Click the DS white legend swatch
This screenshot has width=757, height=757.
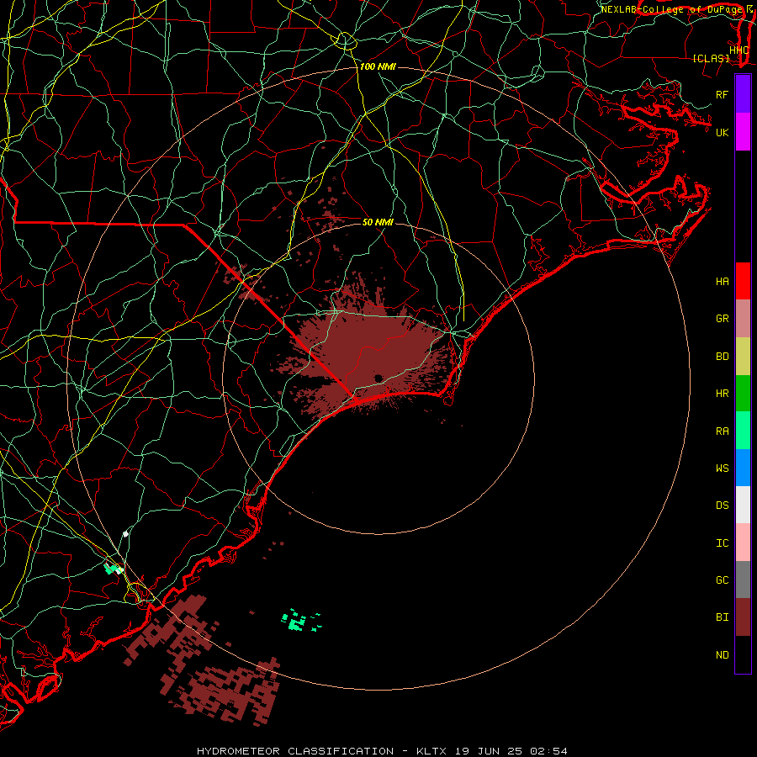pos(743,505)
